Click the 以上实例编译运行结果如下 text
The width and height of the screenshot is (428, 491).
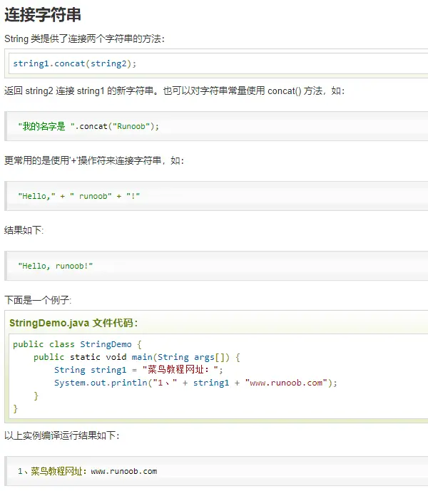(x=62, y=435)
